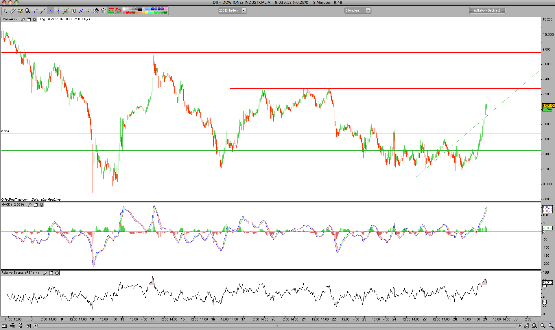Pick the black color swatch
Screen dimensions: 555x330
click(x=140, y=9)
